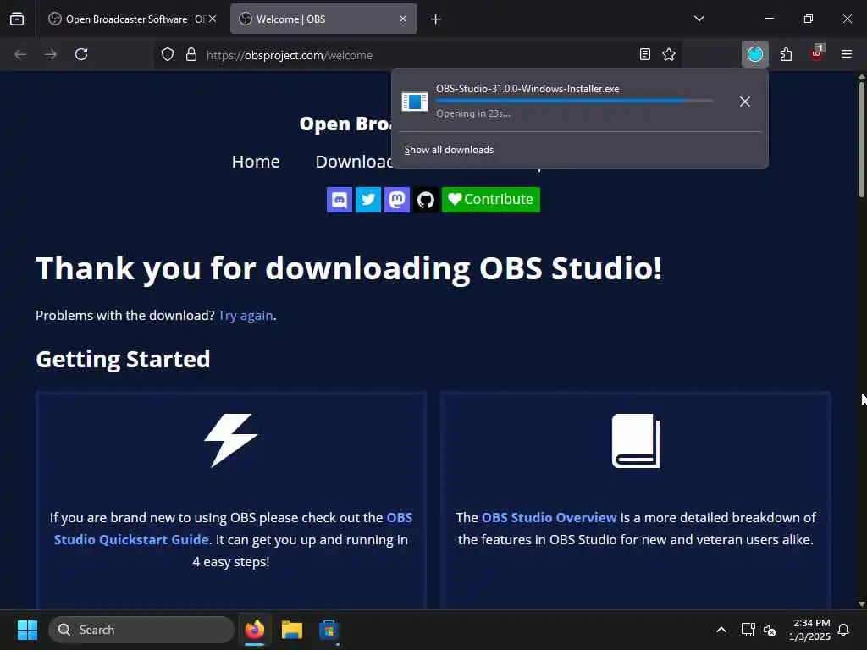Open the Firefox View tab list icon
The height and width of the screenshot is (650, 867).
17,19
